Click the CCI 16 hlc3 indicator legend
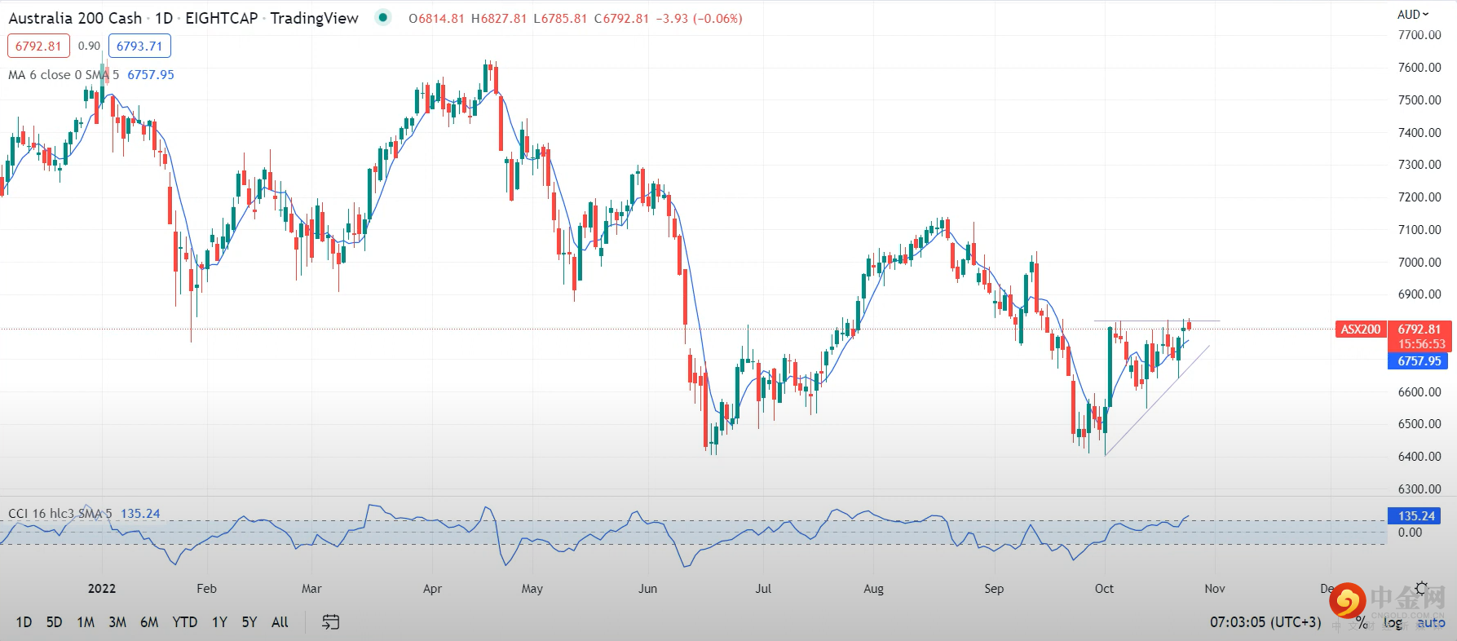The image size is (1457, 641). 60,514
